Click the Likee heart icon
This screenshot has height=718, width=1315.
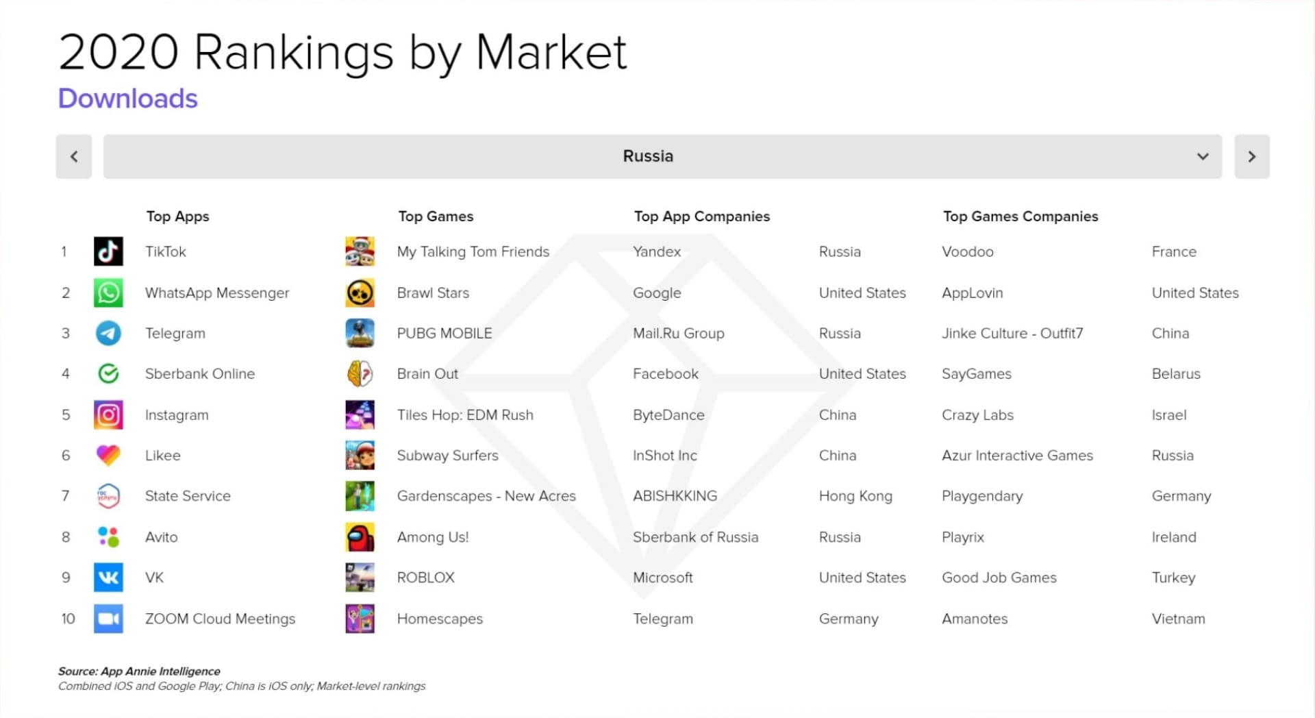[108, 455]
